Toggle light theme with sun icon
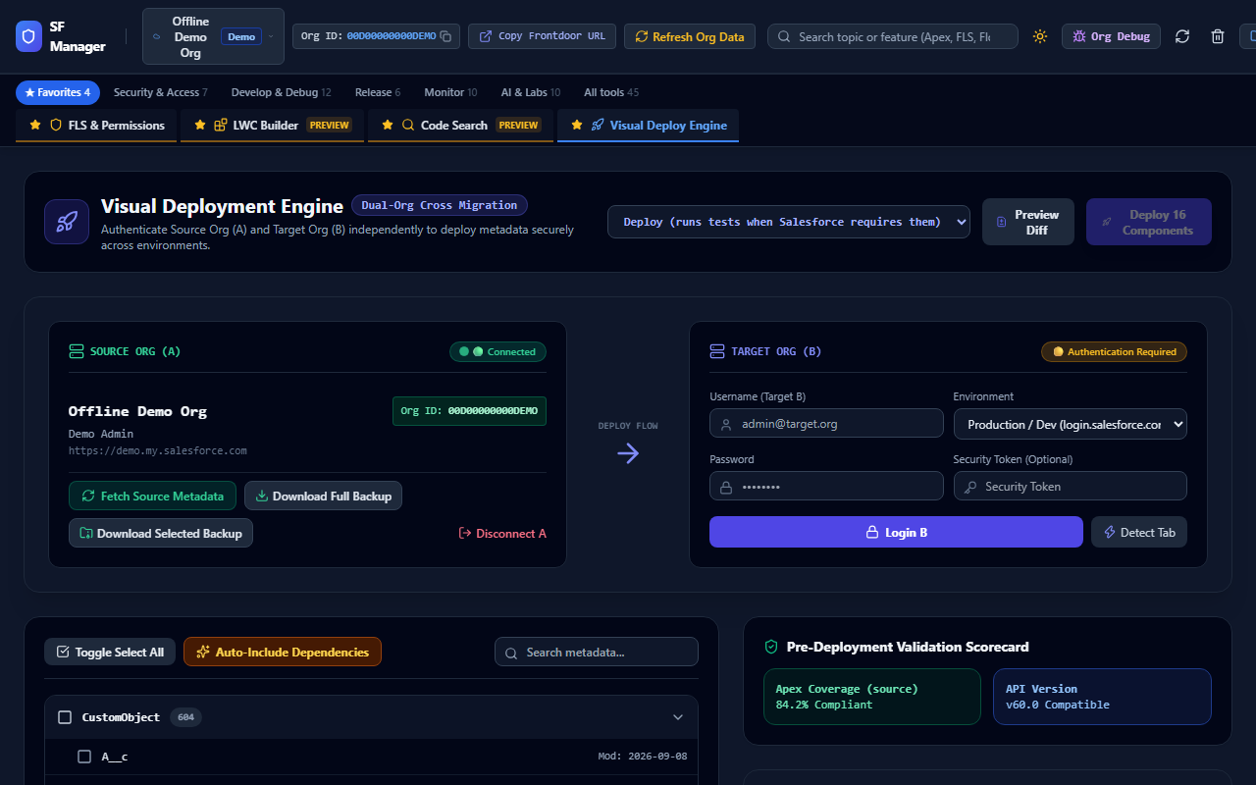This screenshot has height=785, width=1256. 1040,36
